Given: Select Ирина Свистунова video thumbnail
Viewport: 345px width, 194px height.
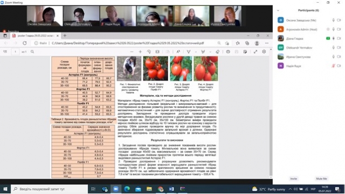Looking at the screenshot, I should tap(227, 16).
